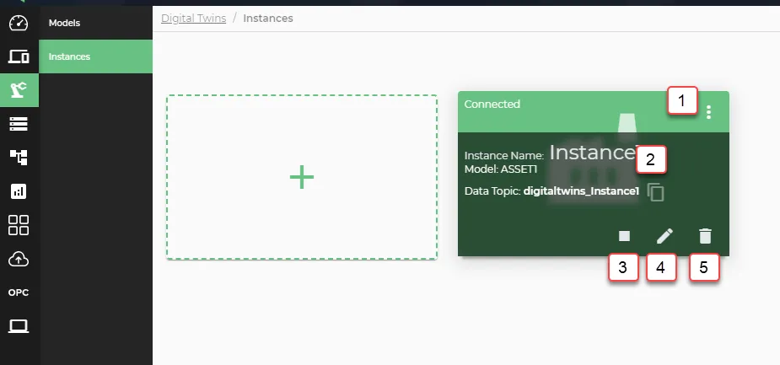This screenshot has height=365, width=780.
Task: Open the cloud upload sidebar icon
Action: click(19, 259)
